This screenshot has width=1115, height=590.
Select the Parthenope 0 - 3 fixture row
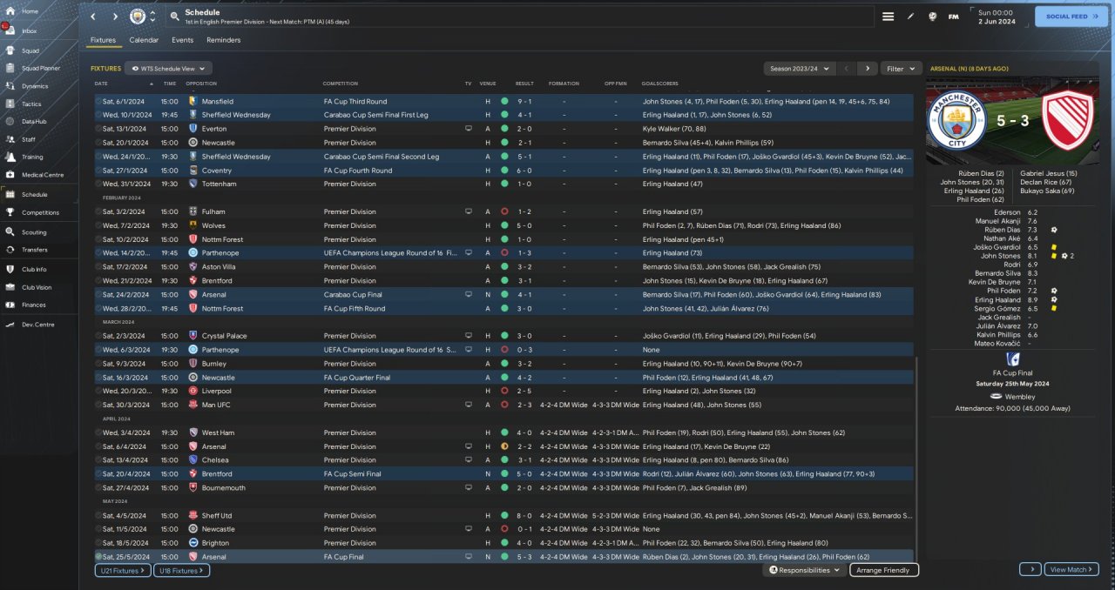[x=504, y=350]
